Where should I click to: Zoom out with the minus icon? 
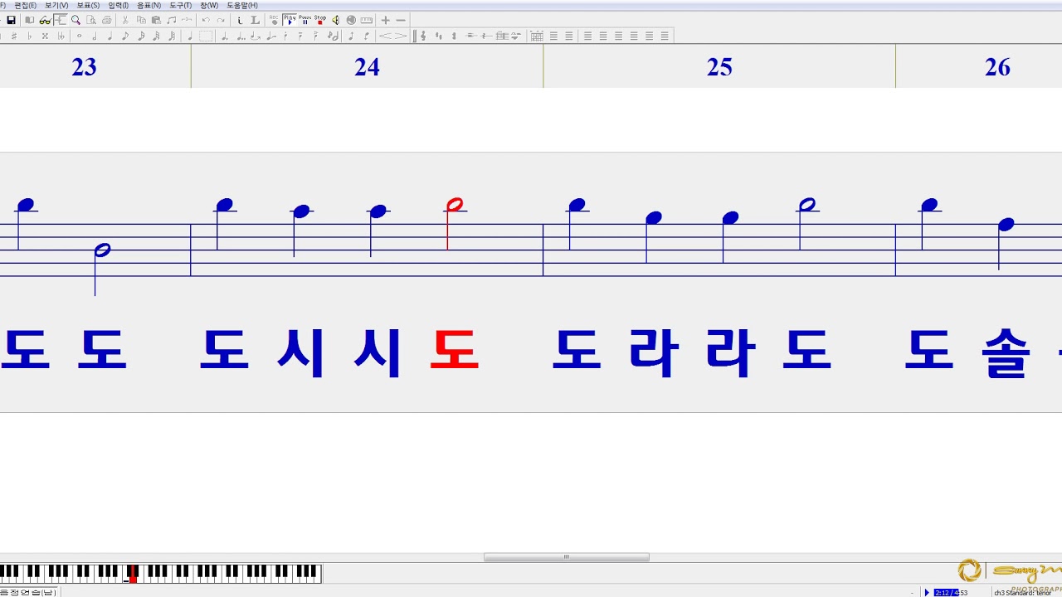click(x=401, y=20)
